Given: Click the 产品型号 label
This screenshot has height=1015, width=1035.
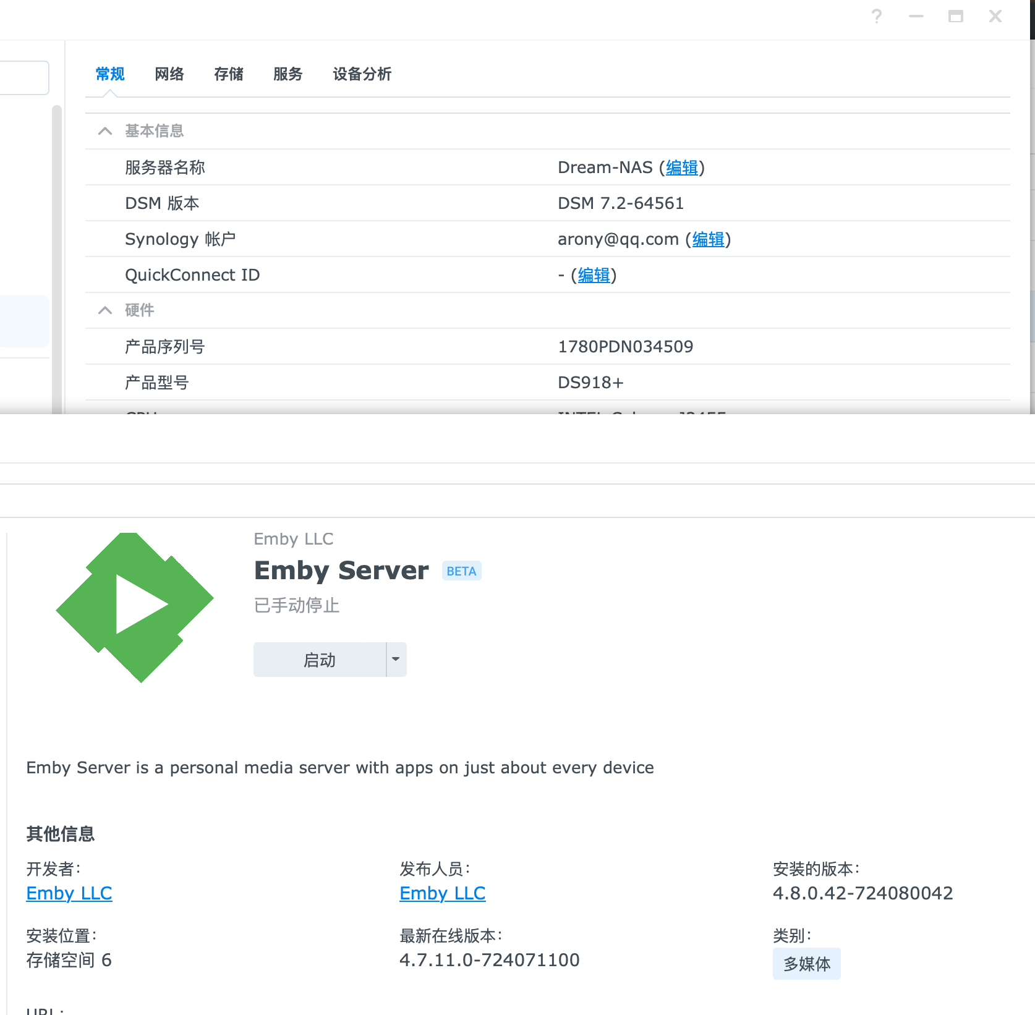Looking at the screenshot, I should pyautogui.click(x=157, y=383).
